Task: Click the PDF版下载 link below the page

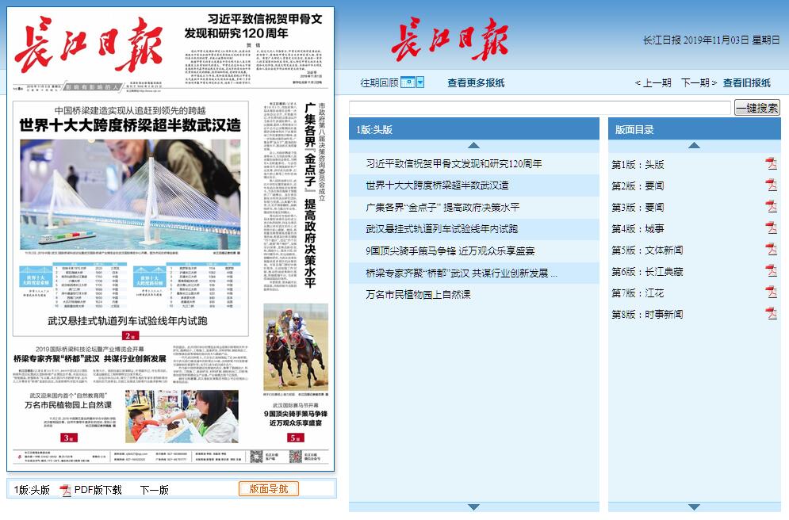Action: coord(98,490)
